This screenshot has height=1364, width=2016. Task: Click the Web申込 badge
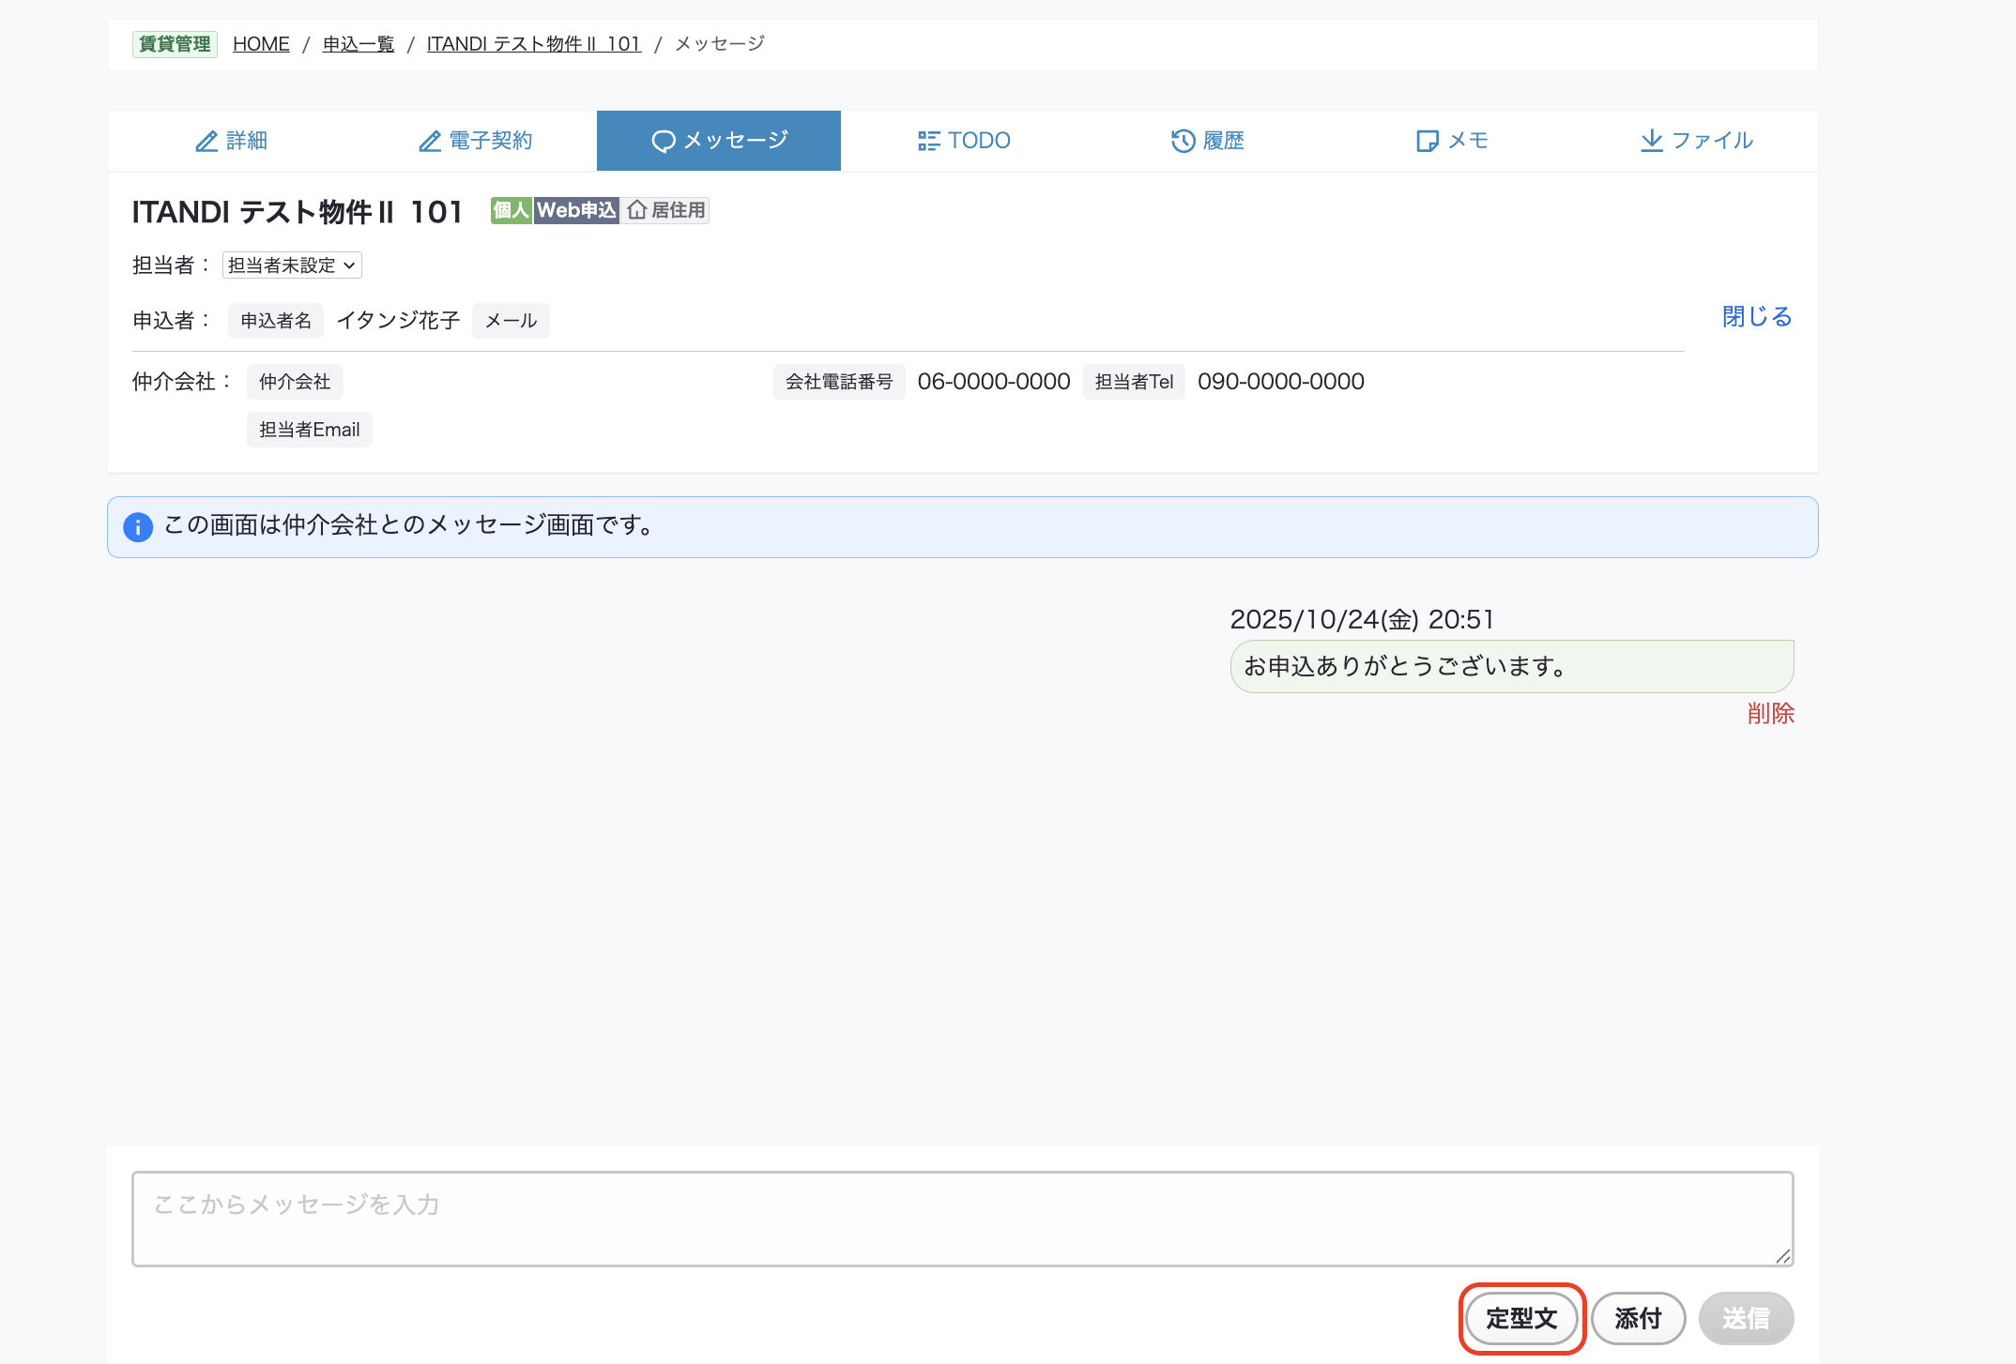point(576,210)
